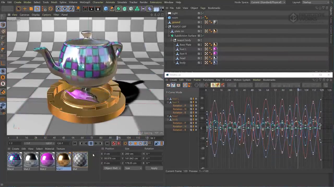The image size is (334, 187).
Task: Enable keyframe recording with the red key icon
Action: pyautogui.click(x=114, y=143)
